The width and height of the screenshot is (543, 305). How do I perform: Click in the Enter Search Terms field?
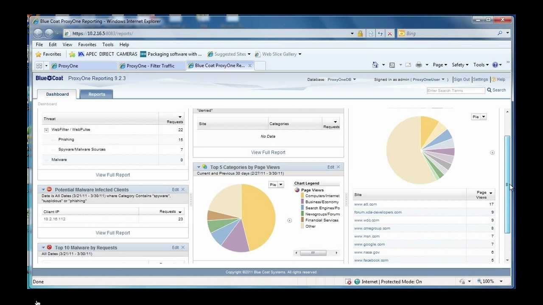click(x=456, y=90)
